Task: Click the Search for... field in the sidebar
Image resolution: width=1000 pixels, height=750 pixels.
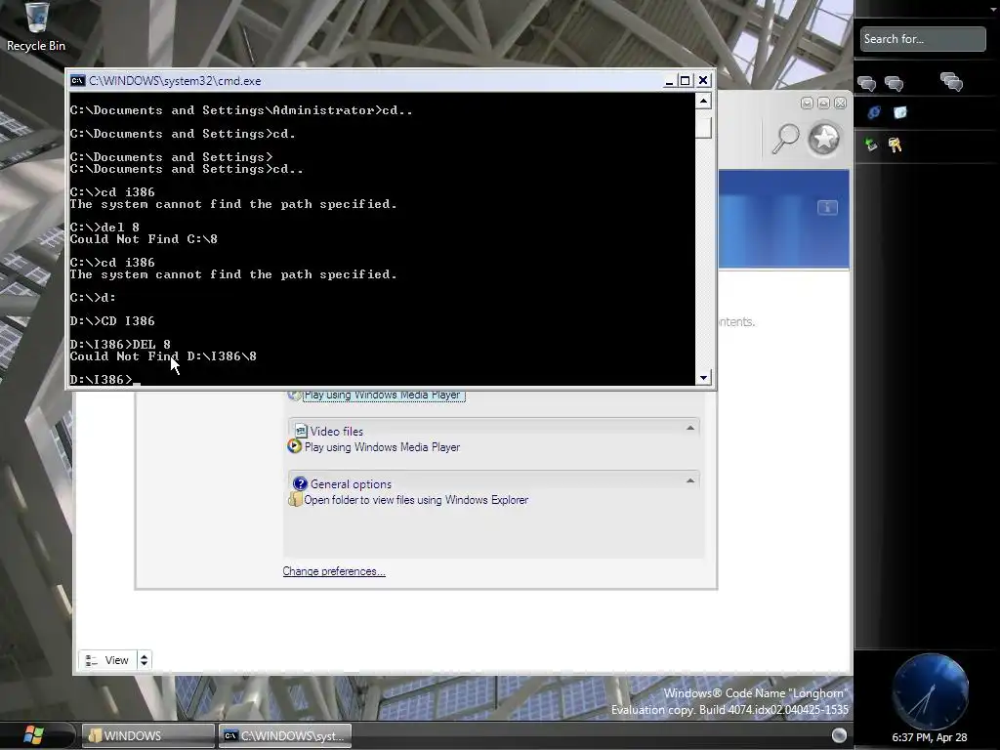Action: 922,39
